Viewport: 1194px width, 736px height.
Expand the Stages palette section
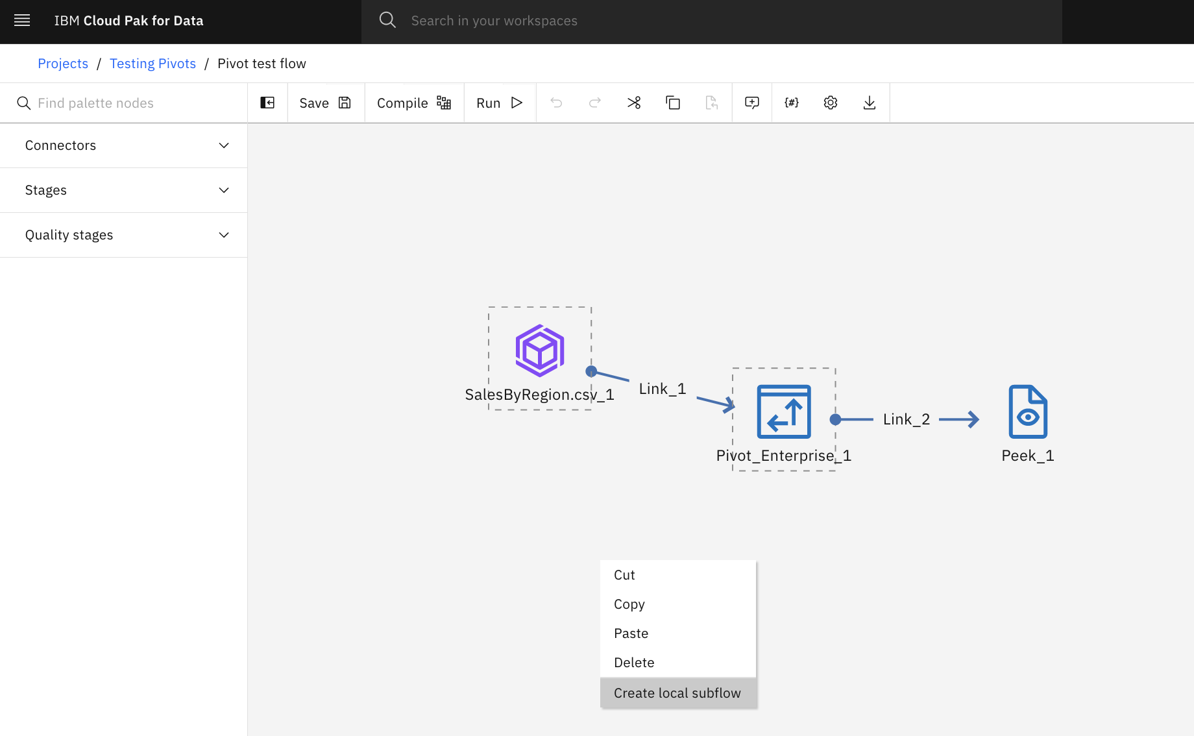pos(123,190)
